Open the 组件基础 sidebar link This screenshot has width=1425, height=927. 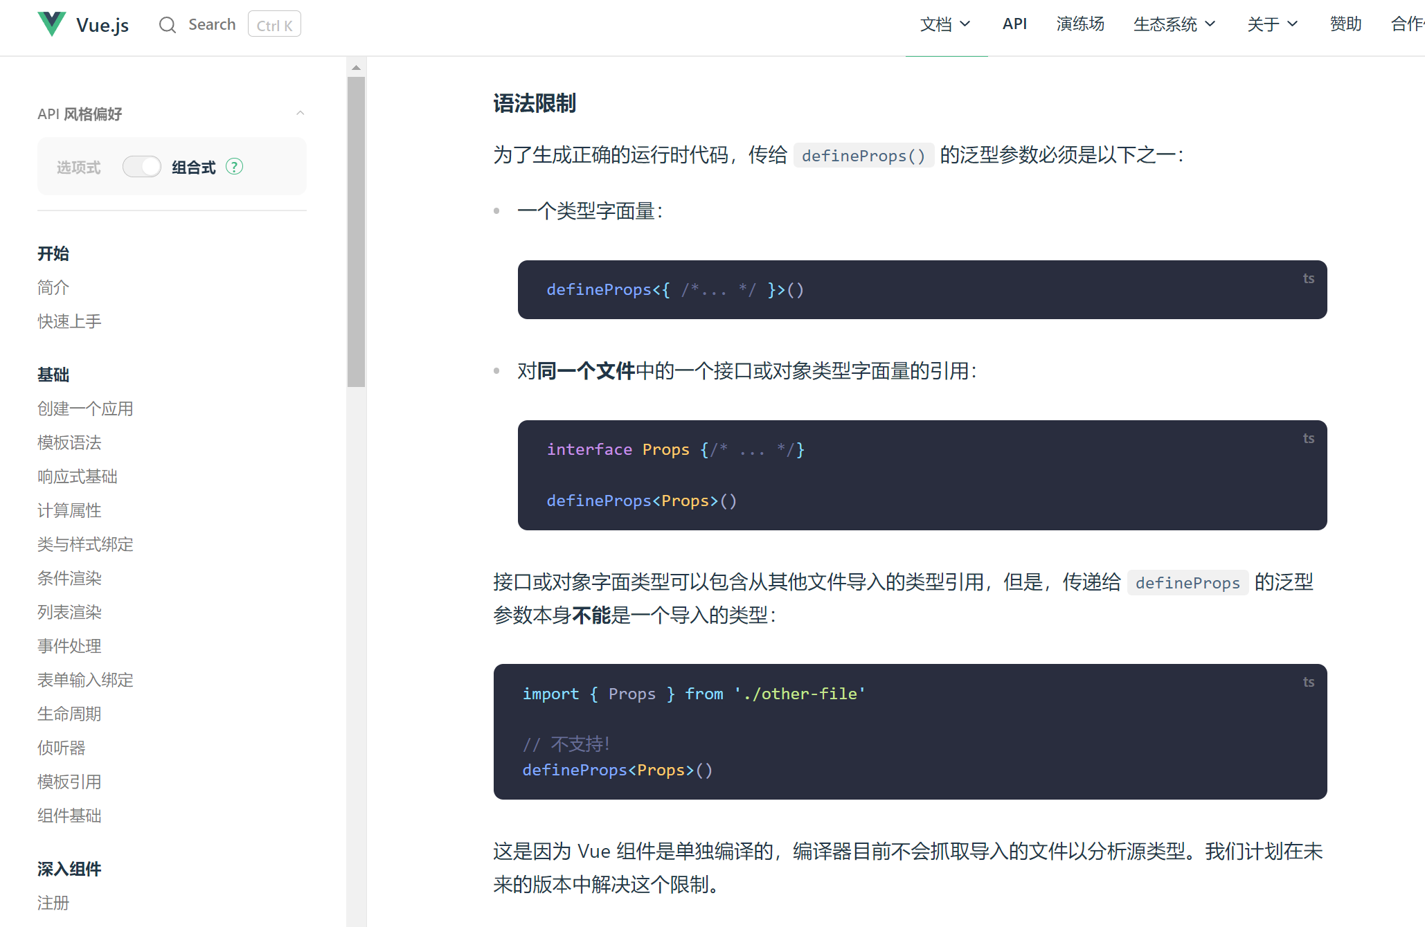pos(69,816)
